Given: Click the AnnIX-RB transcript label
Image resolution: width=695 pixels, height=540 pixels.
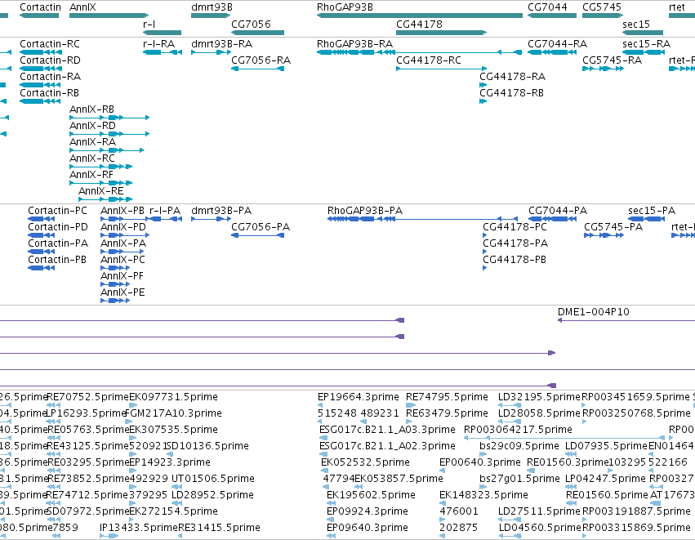Looking at the screenshot, I should (91, 109).
